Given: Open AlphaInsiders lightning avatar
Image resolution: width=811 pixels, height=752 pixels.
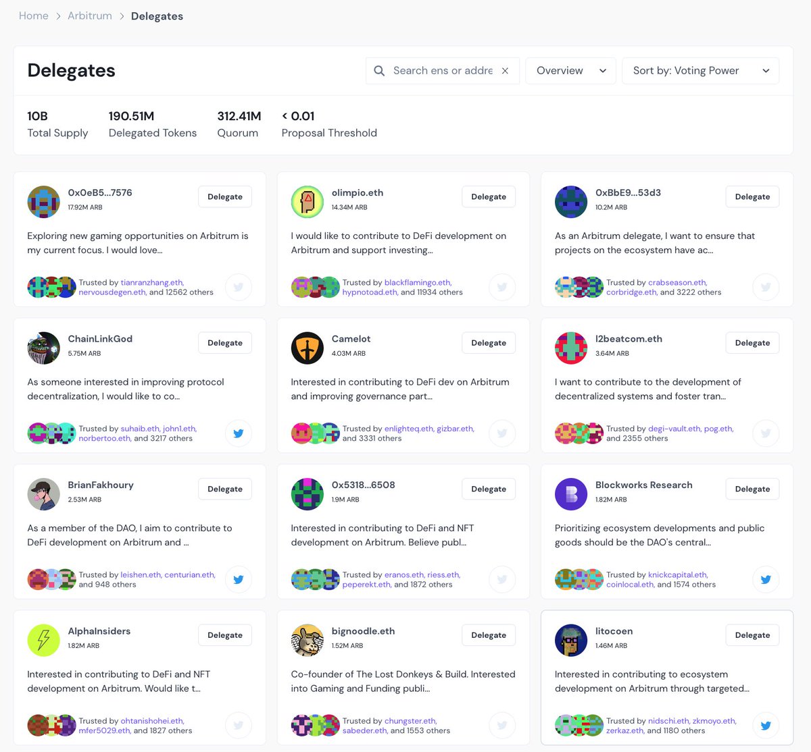Looking at the screenshot, I should pyautogui.click(x=43, y=641).
